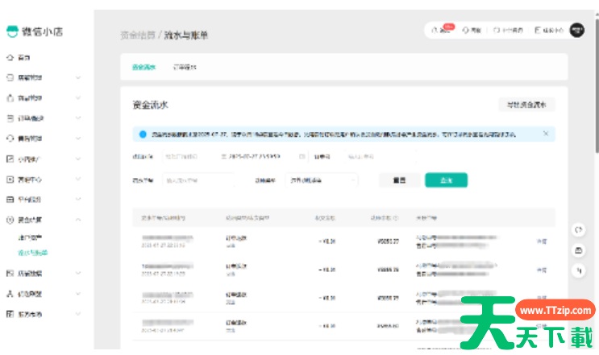The image size is (599, 355).
Task: Select 流水与账单 in the sidebar submenu
Action: click(x=32, y=253)
